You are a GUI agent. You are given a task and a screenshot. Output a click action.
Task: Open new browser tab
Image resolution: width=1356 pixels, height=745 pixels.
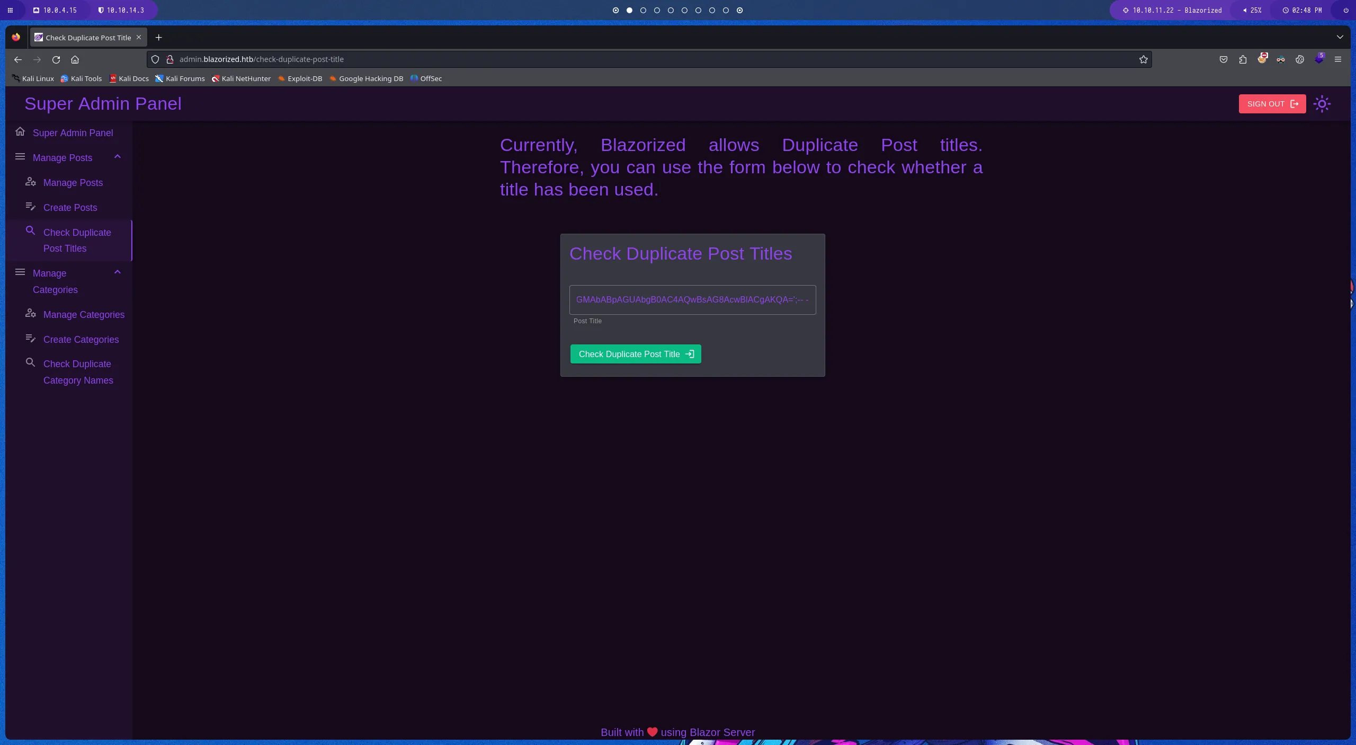point(158,38)
